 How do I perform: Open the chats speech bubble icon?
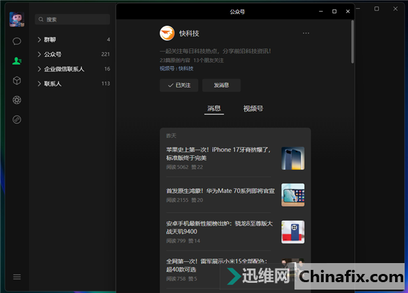[17, 41]
